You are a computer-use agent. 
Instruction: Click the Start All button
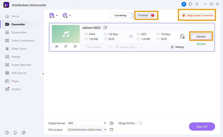click(202, 127)
